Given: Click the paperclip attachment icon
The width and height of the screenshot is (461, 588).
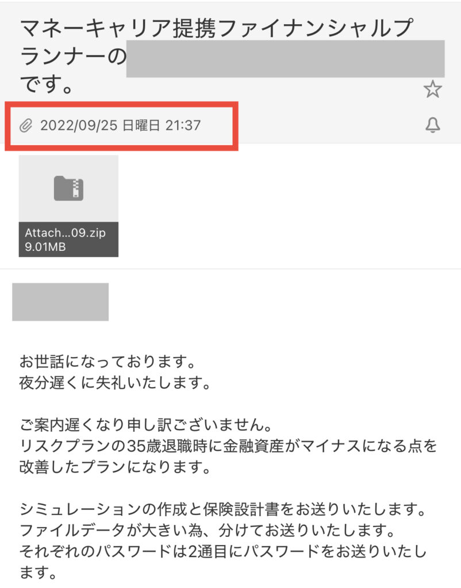Looking at the screenshot, I should tap(26, 126).
